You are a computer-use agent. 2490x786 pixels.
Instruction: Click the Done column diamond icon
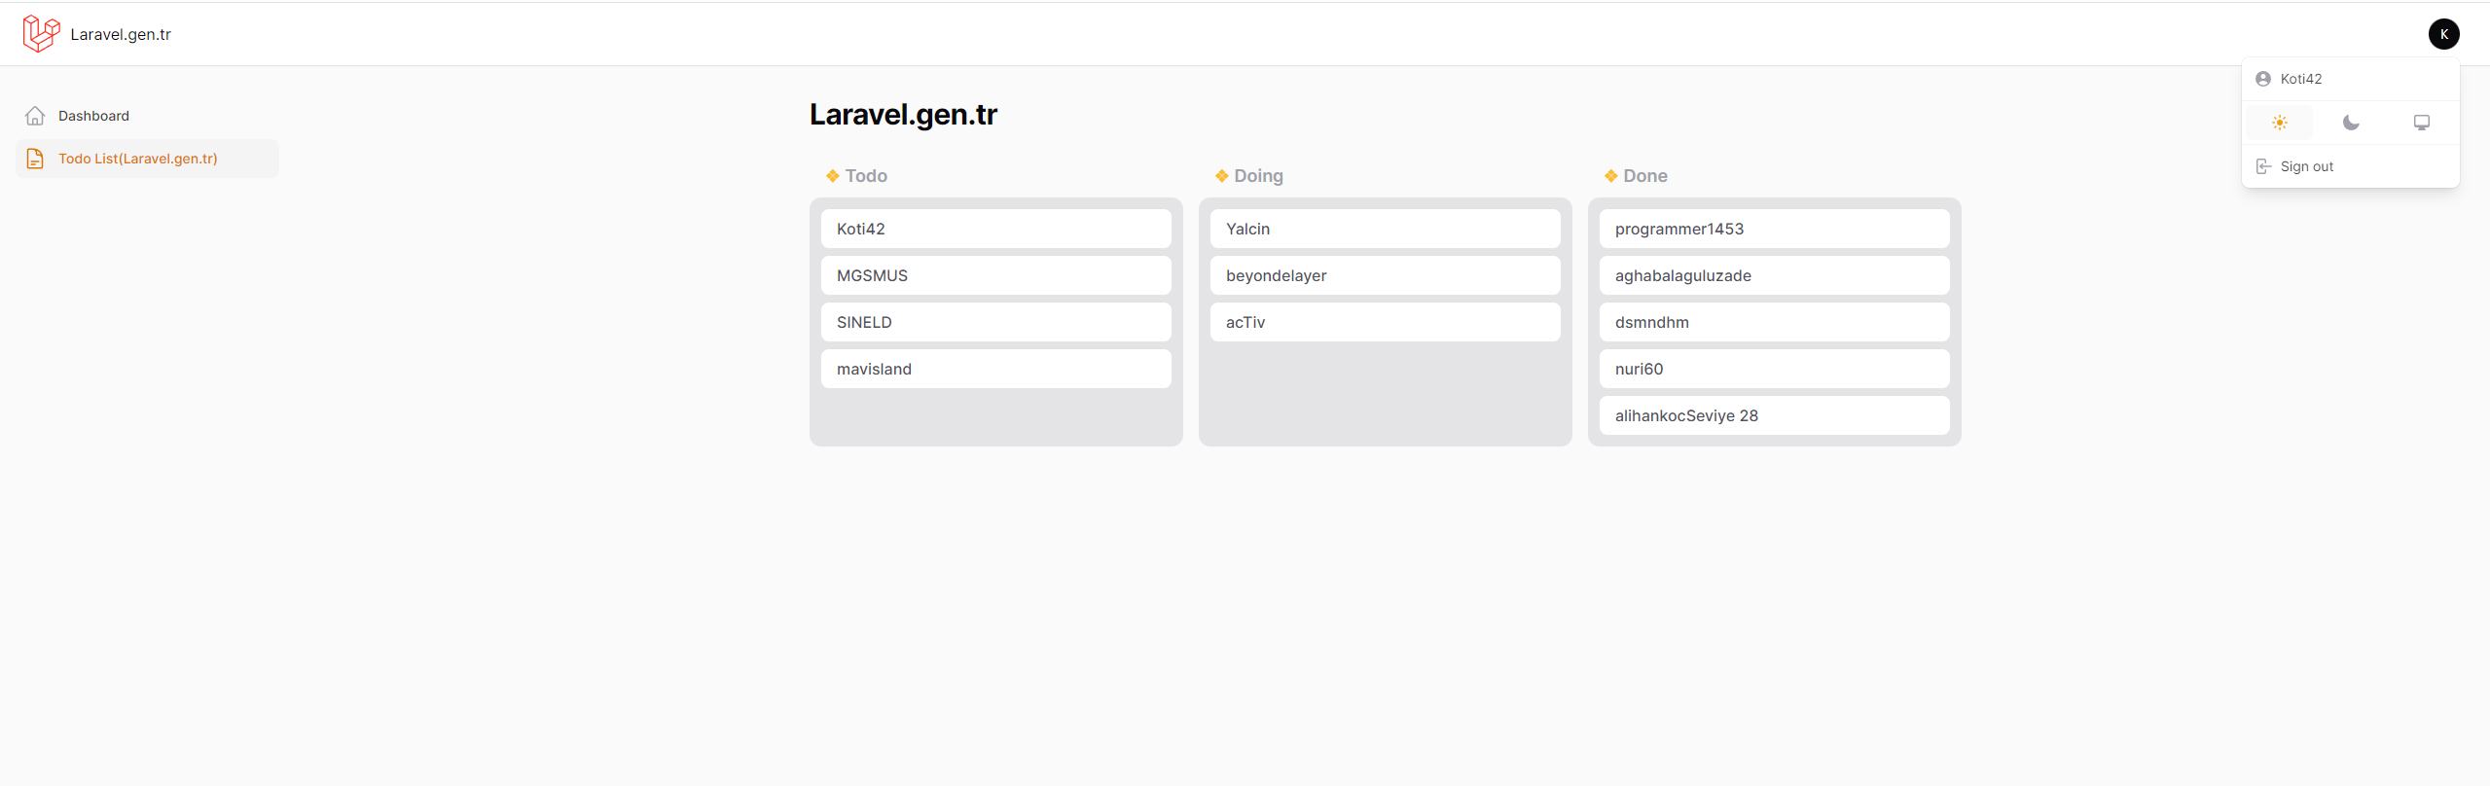coord(1611,176)
